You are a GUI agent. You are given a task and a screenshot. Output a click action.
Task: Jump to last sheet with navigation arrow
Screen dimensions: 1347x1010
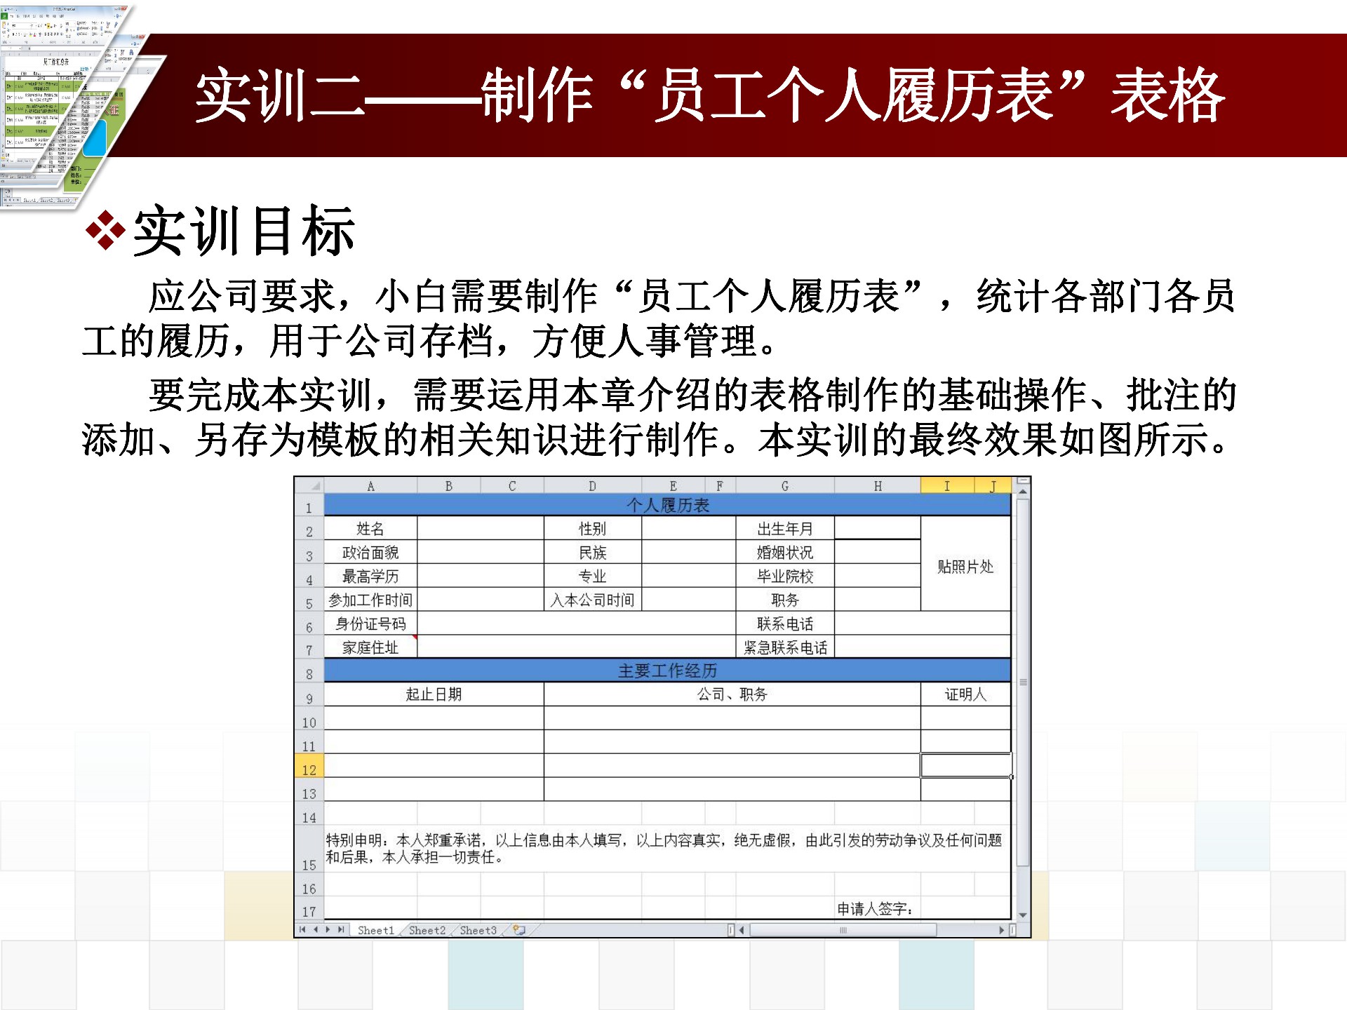pyautogui.click(x=341, y=930)
